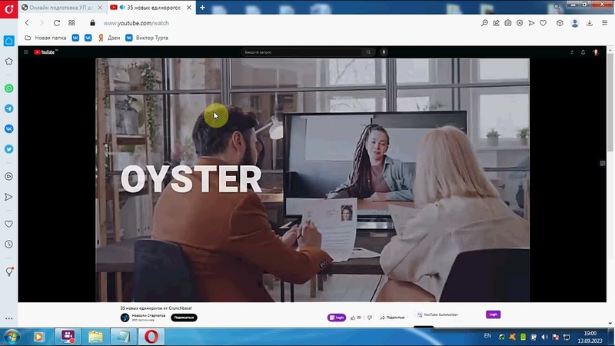615x346 pixels.
Task: Open sidebar Player icon
Action: click(8, 177)
